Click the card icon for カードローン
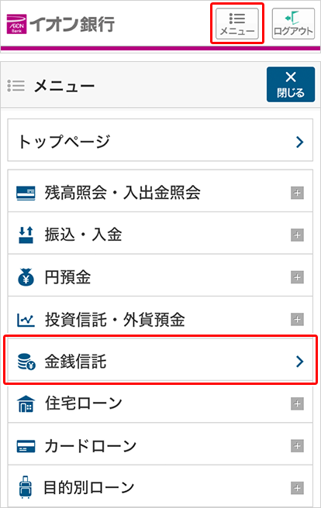This screenshot has width=321, height=508. tap(26, 446)
